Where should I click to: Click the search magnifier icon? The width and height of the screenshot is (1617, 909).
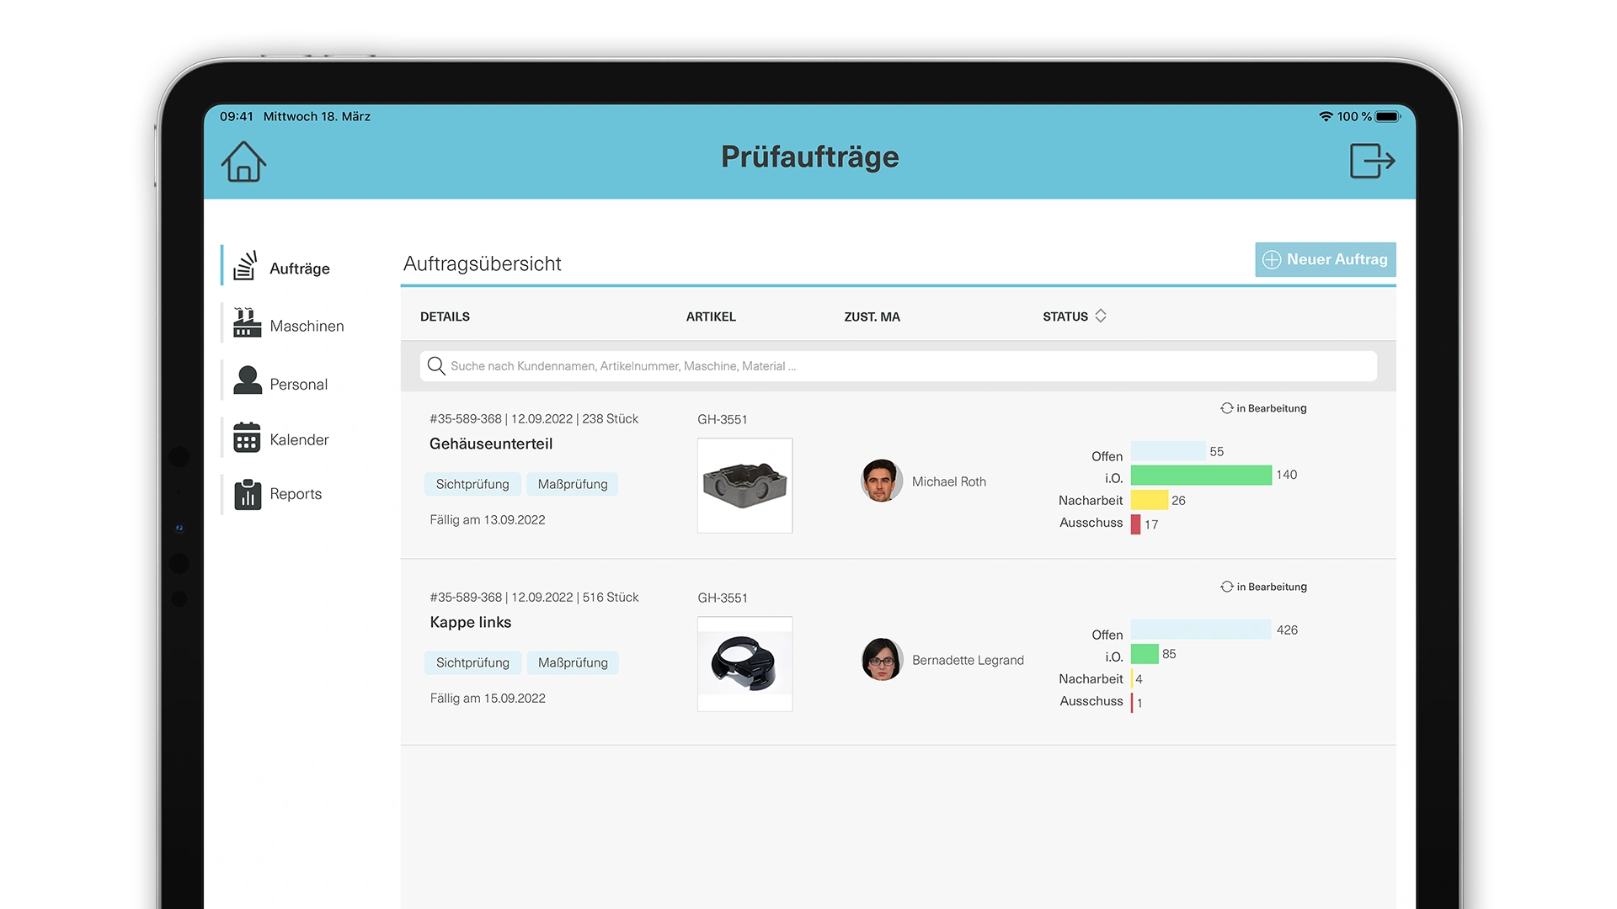tap(436, 366)
